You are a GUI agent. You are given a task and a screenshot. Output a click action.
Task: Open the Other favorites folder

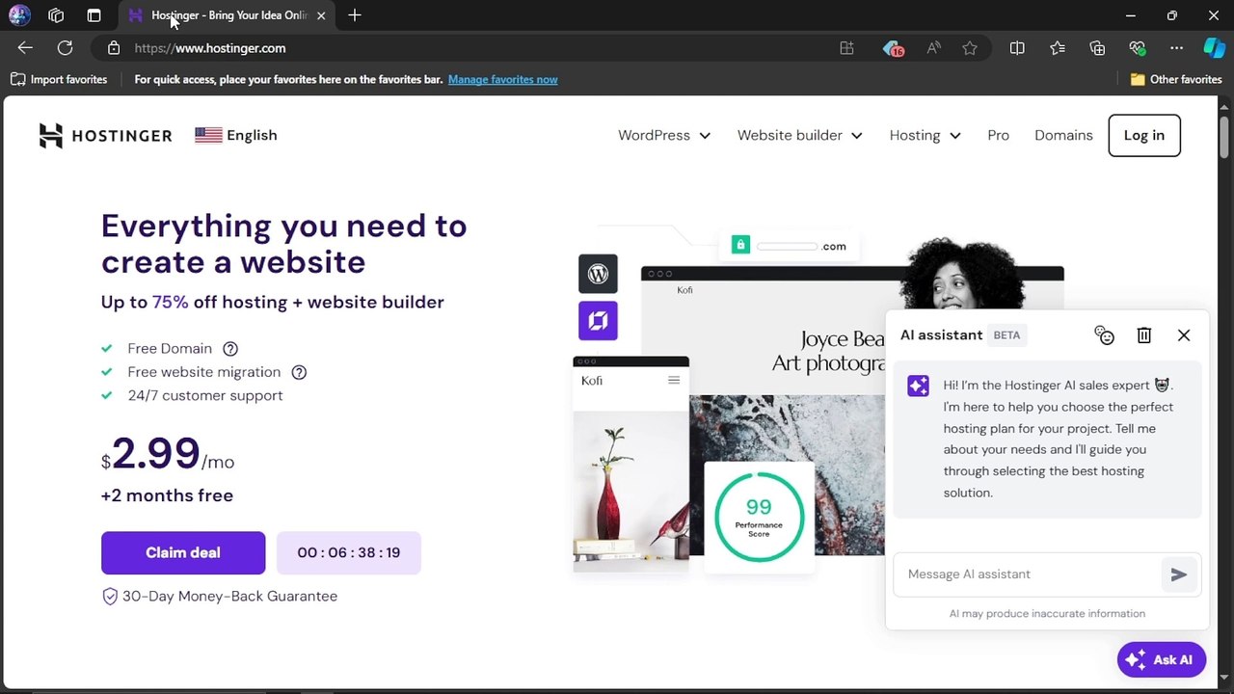1176,79
